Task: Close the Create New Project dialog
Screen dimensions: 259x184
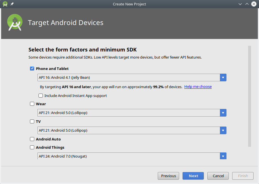Action: point(254,4)
